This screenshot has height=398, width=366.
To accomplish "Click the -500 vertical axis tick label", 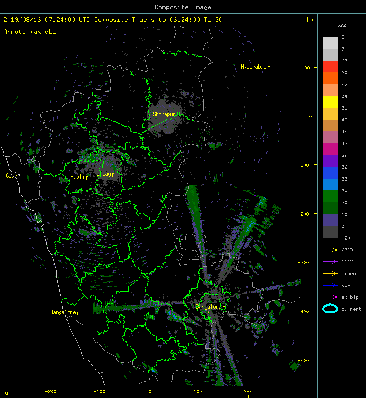I will (303, 361).
